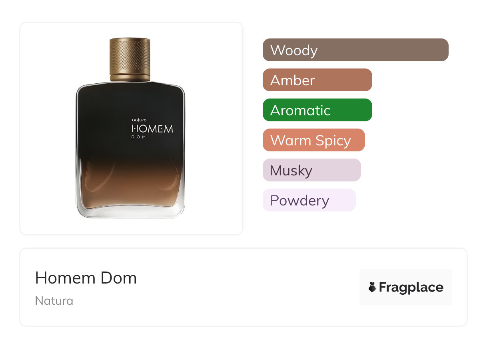This screenshot has height=346, width=487.
Task: Click the Warm Spicy accord bar
Action: pos(314,140)
